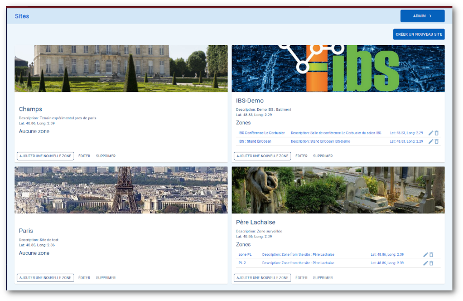
Task: Click 'Lat: 48.86, Long: 2.59' text
Action: coord(37,123)
